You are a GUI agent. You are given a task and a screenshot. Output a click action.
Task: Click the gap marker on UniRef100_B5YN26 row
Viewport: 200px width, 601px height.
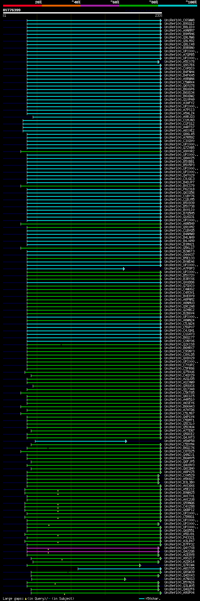pos(55,583)
